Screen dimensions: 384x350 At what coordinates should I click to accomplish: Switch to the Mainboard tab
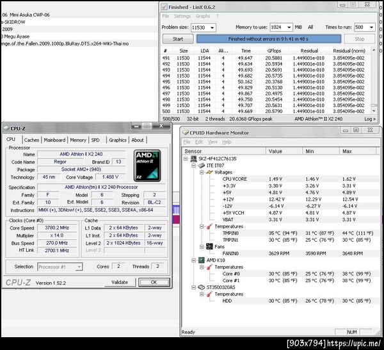pos(54,140)
